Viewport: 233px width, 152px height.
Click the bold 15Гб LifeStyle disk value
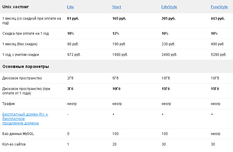(165, 89)
